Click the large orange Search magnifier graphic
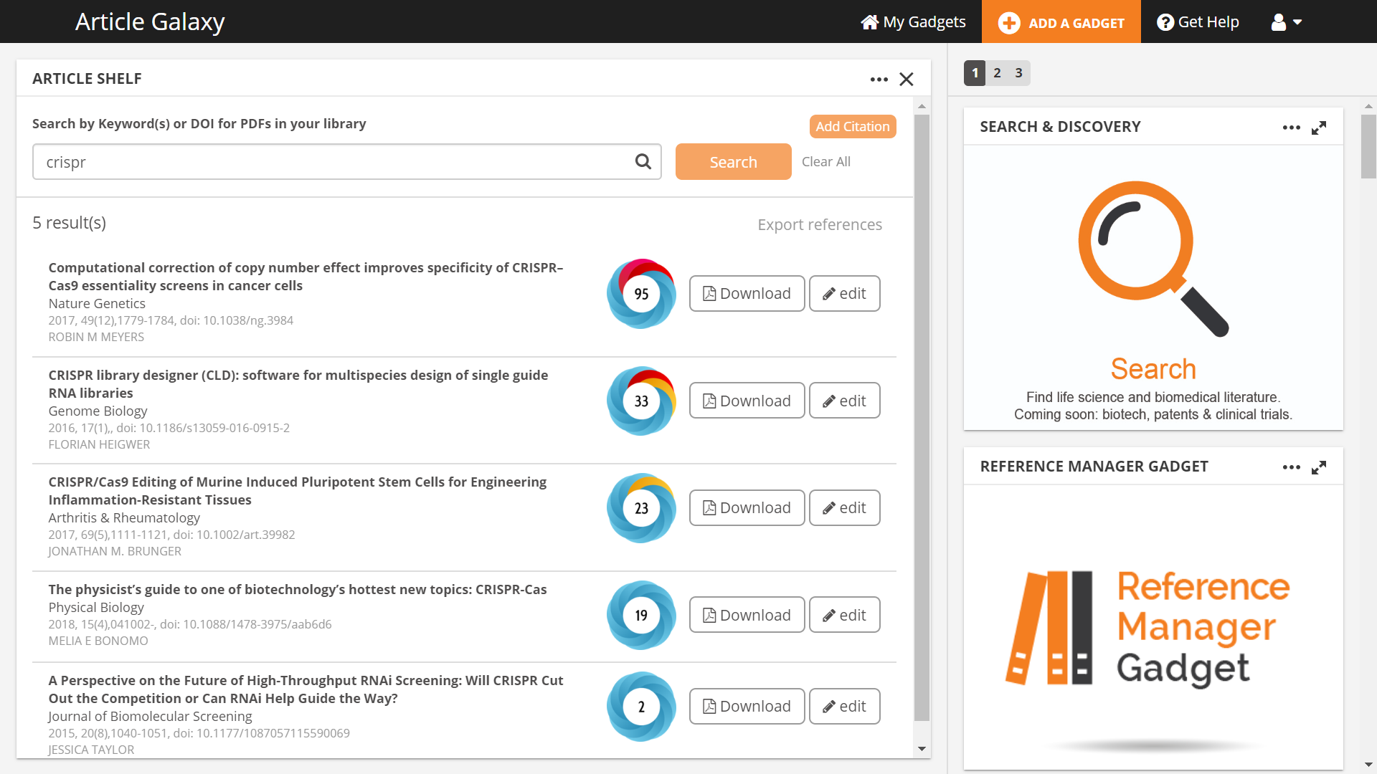 coord(1153,259)
